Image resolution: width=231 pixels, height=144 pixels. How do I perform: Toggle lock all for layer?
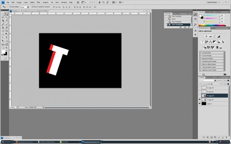click(x=211, y=84)
